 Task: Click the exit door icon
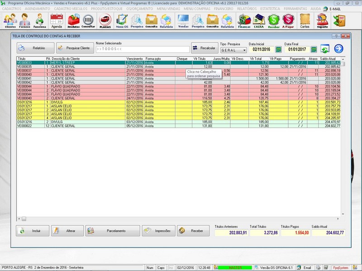(339, 20)
